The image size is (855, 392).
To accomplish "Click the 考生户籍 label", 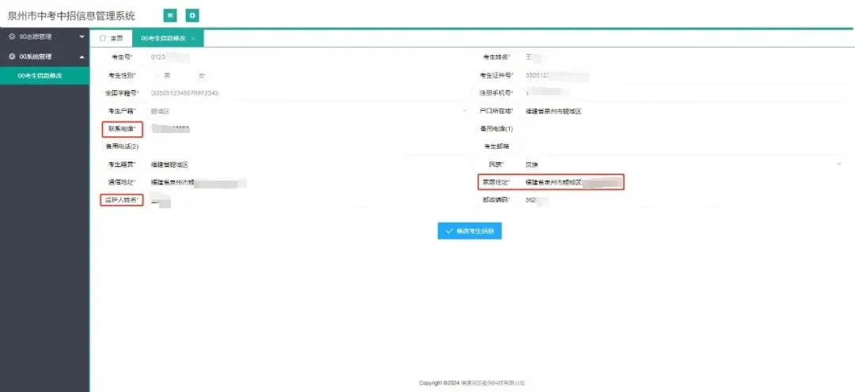I will [122, 111].
